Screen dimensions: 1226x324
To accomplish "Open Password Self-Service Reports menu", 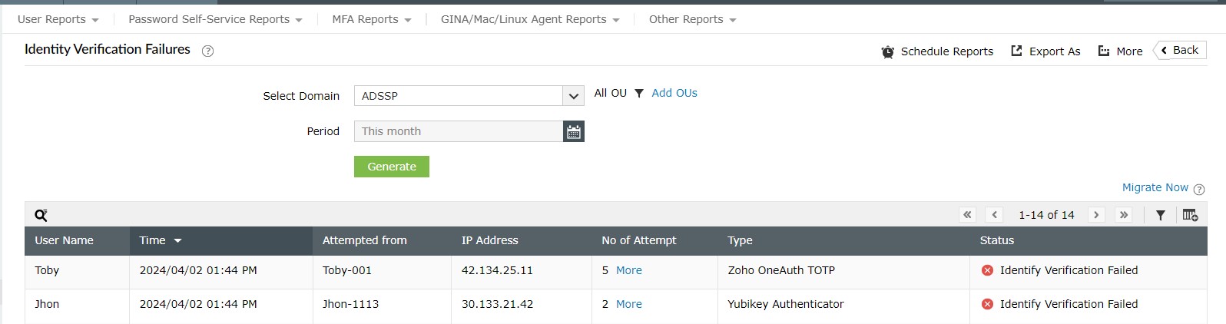I will pyautogui.click(x=215, y=19).
